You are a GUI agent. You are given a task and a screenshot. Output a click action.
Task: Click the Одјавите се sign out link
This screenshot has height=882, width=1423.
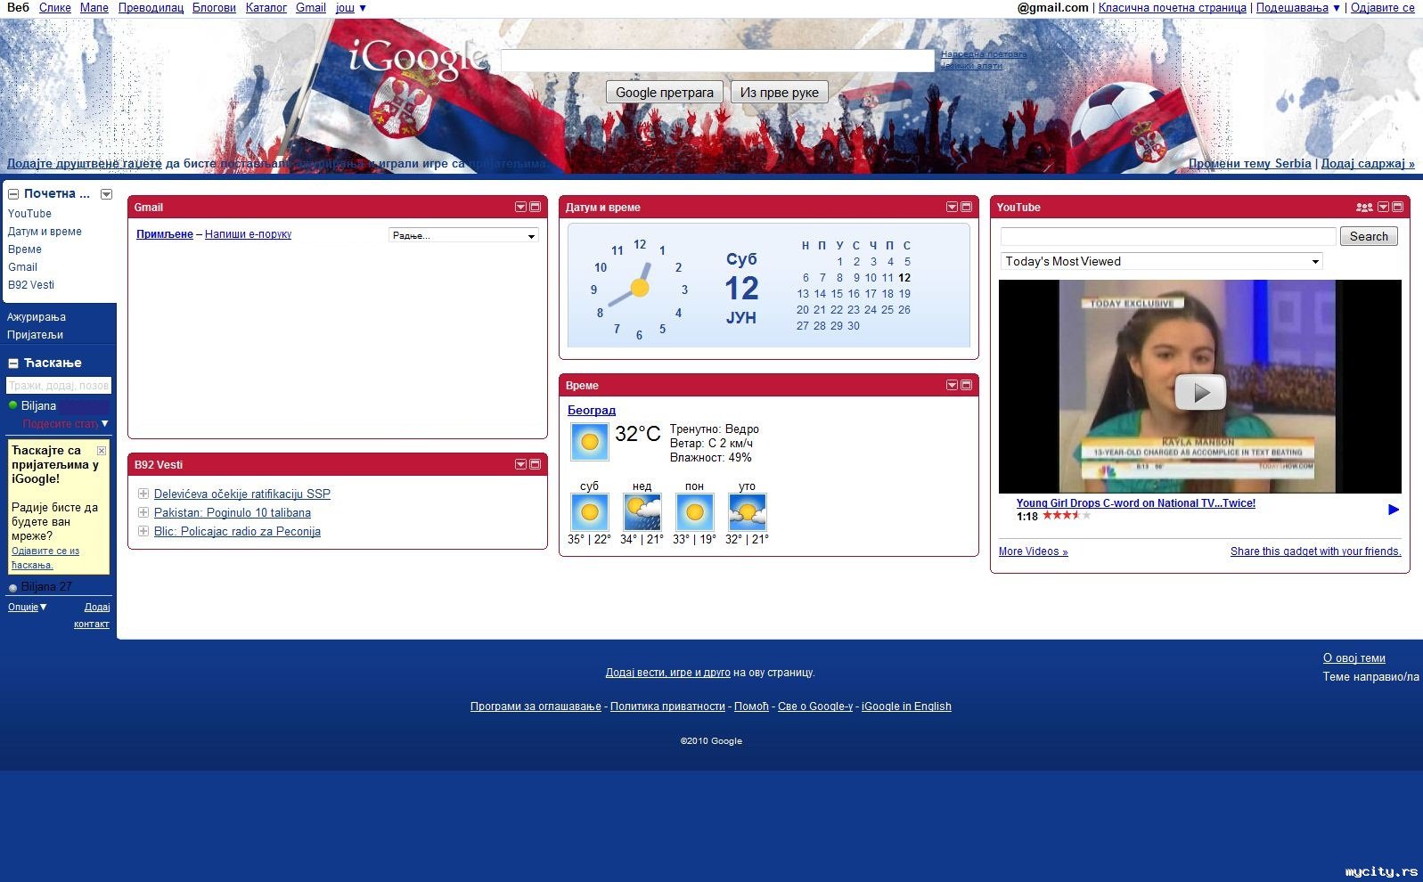(x=1383, y=7)
